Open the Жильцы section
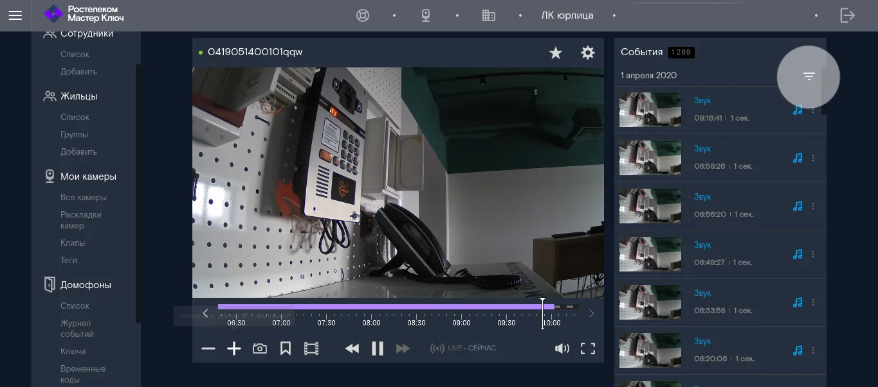 point(71,96)
